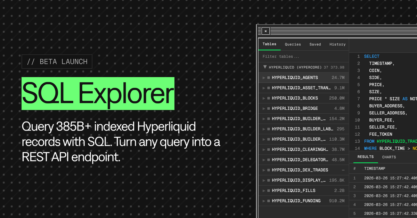This screenshot has width=417, height=218.
Task: Collapse the HYPERLIQUID (HYPERCORE) group
Action: (x=265, y=67)
